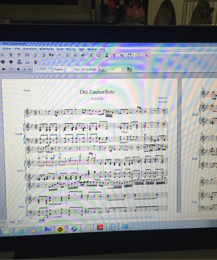Select the Chord tool (CM7 icon)

tap(99, 56)
